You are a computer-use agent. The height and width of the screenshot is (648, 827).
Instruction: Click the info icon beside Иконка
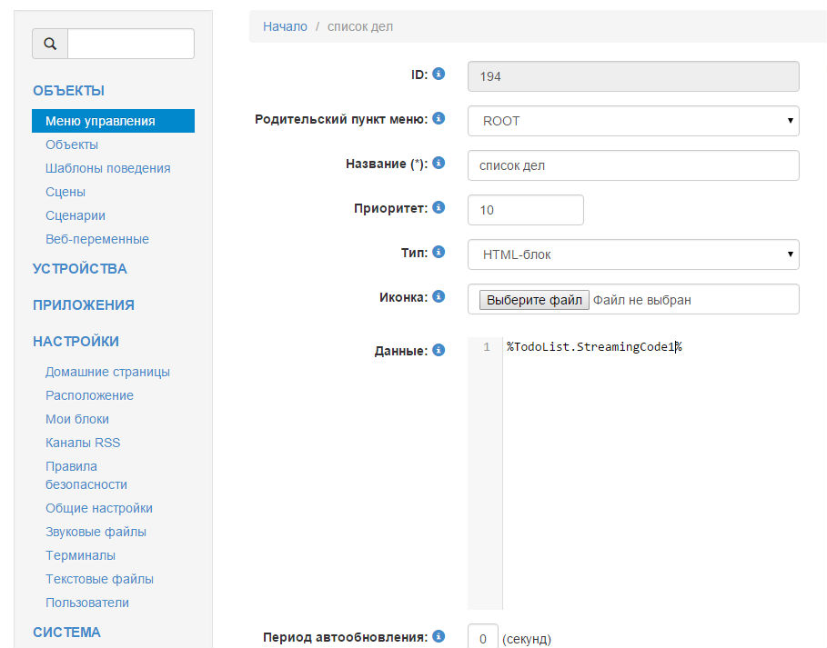tap(439, 296)
